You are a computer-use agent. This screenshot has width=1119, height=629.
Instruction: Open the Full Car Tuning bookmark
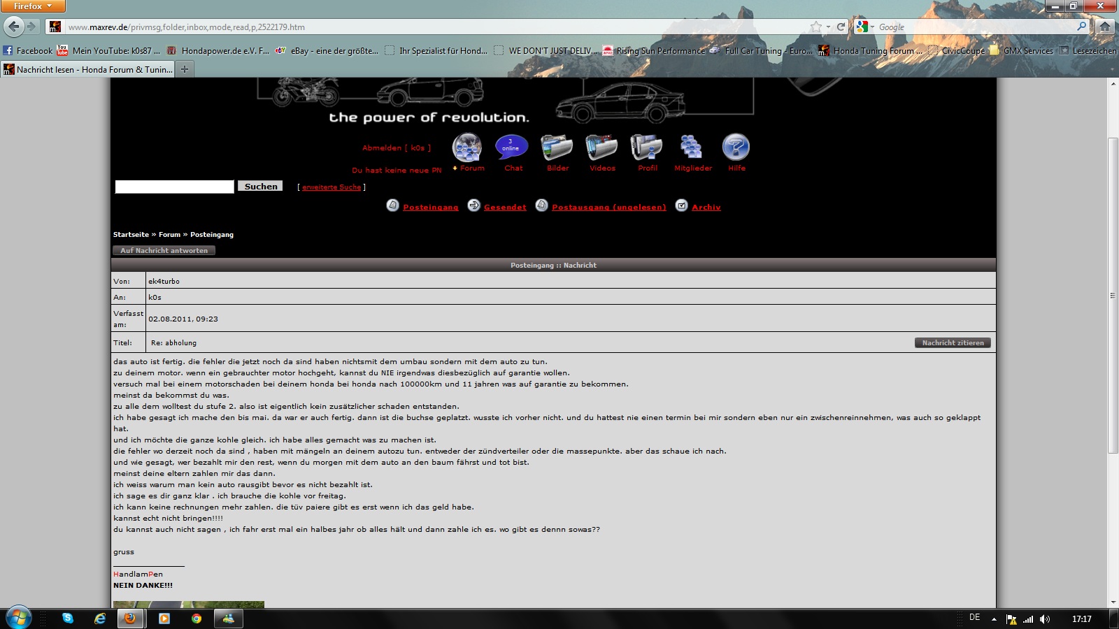[761, 50]
